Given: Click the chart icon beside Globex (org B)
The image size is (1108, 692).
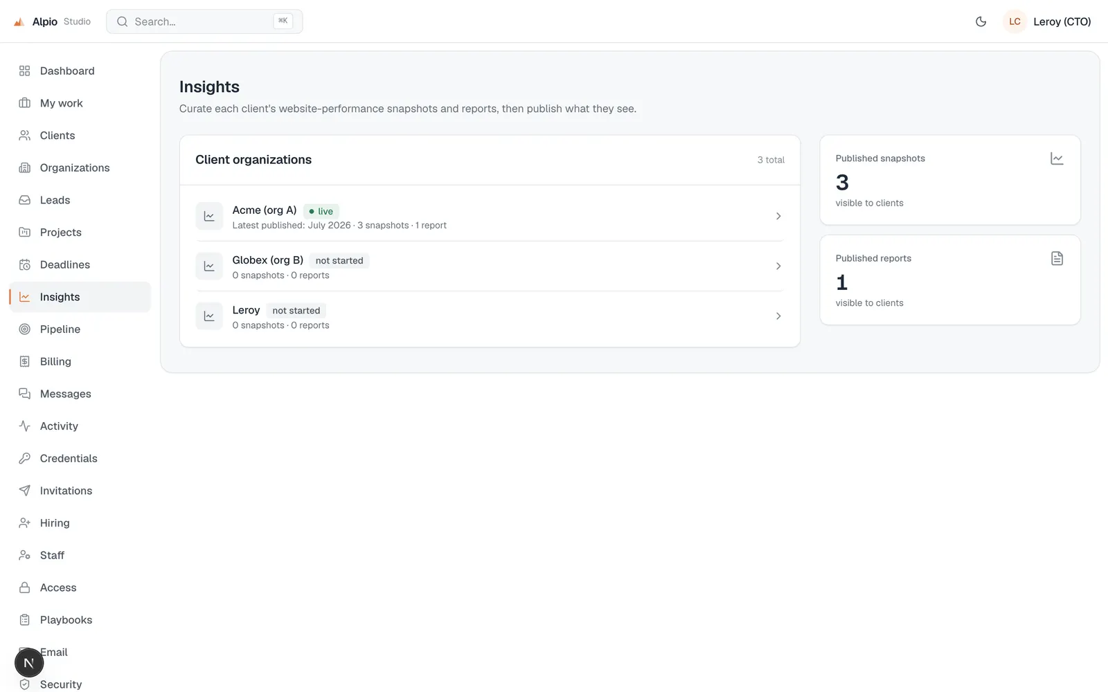Looking at the screenshot, I should coord(209,266).
